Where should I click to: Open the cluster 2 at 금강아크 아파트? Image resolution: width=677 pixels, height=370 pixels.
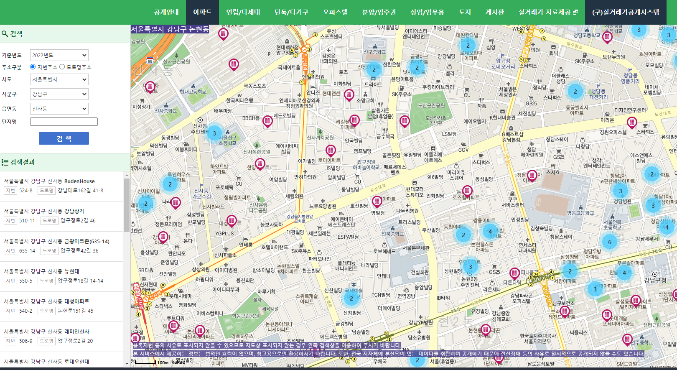click(x=417, y=68)
